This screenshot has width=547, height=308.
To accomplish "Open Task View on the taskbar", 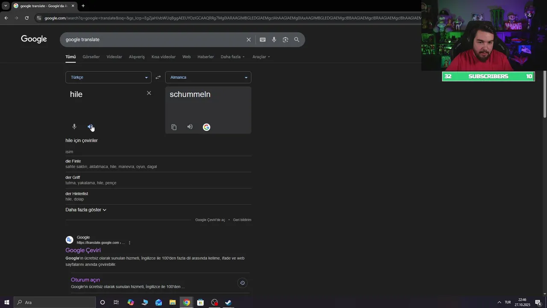I will coord(116,302).
